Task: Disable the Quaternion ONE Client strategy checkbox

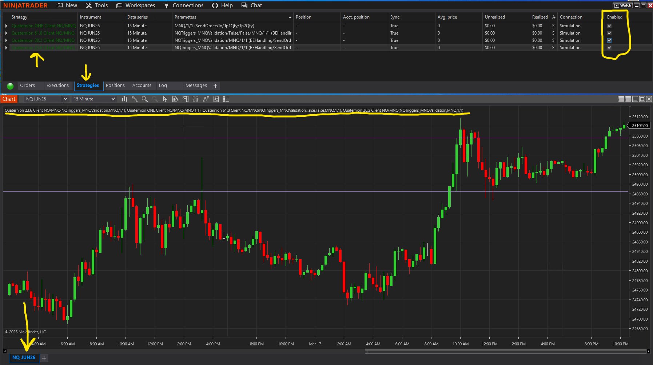Action: [609, 26]
